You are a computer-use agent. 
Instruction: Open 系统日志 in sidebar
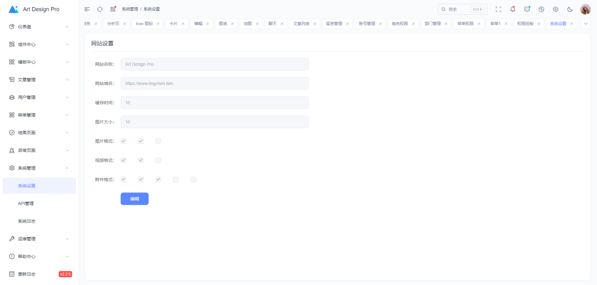pos(39,221)
